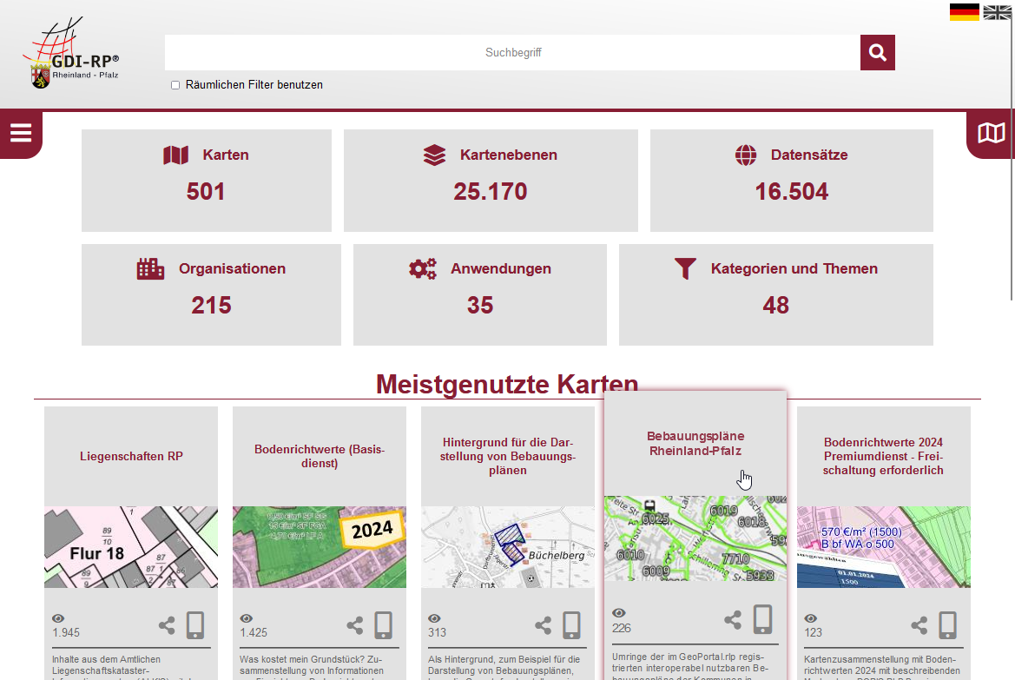Image resolution: width=1015 pixels, height=680 pixels.
Task: Click in the Suchbegriff search field
Action: pos(512,53)
